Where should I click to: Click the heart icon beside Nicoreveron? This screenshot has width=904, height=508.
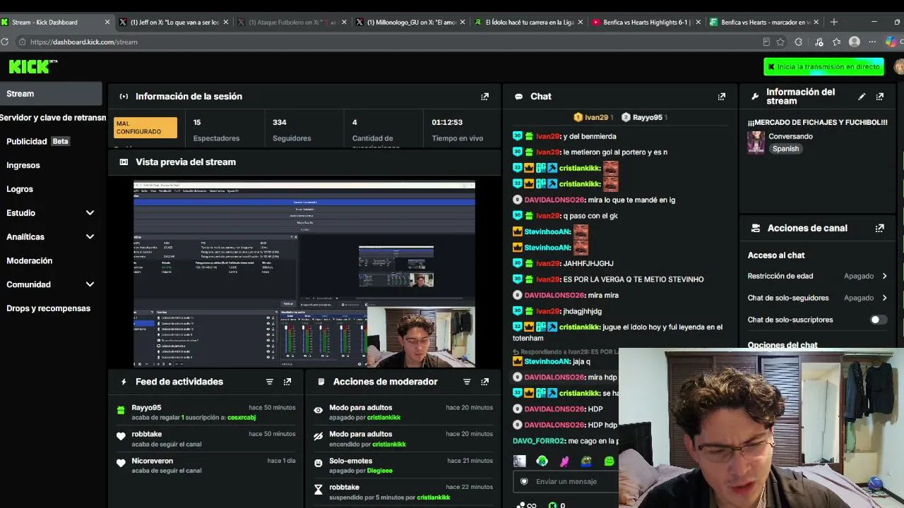coord(121,464)
